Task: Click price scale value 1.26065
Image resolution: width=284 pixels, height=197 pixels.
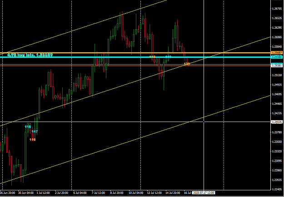Action: [x=277, y=37]
